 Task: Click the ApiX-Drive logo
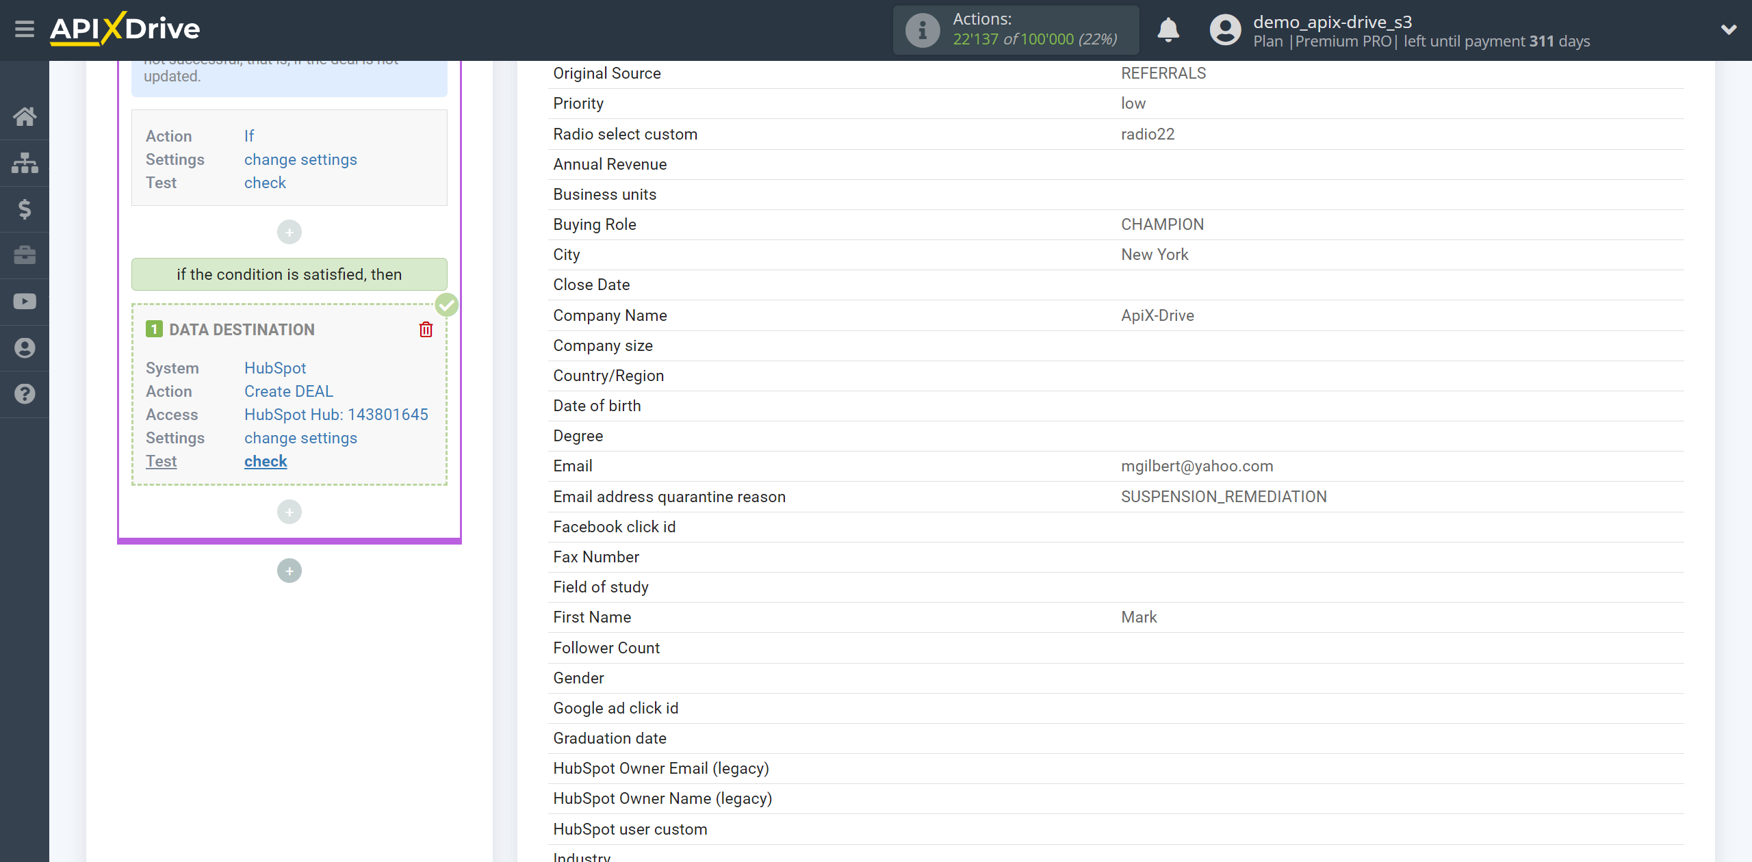[125, 29]
